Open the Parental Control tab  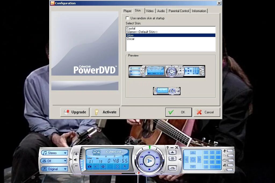(x=179, y=11)
